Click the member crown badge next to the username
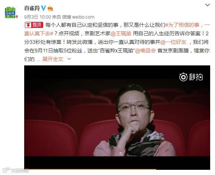 50,9
